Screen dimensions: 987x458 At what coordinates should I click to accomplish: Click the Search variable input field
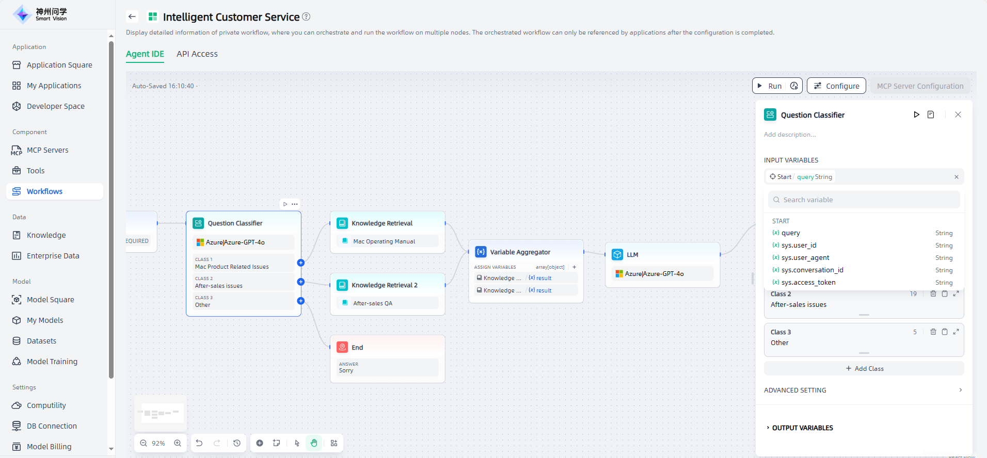point(864,200)
